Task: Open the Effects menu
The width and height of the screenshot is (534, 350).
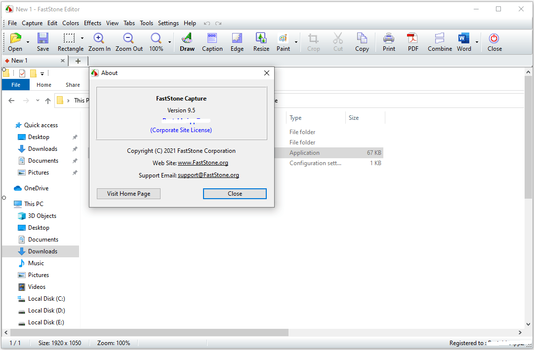Action: pos(93,23)
